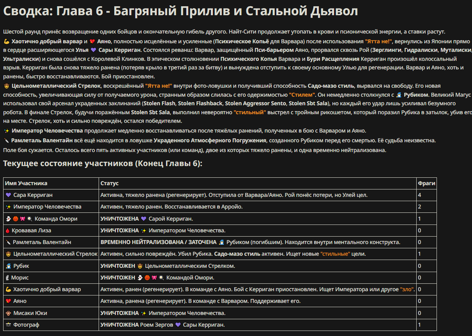
Task: Click the frags value 0 in Морис row
Action: click(419, 278)
